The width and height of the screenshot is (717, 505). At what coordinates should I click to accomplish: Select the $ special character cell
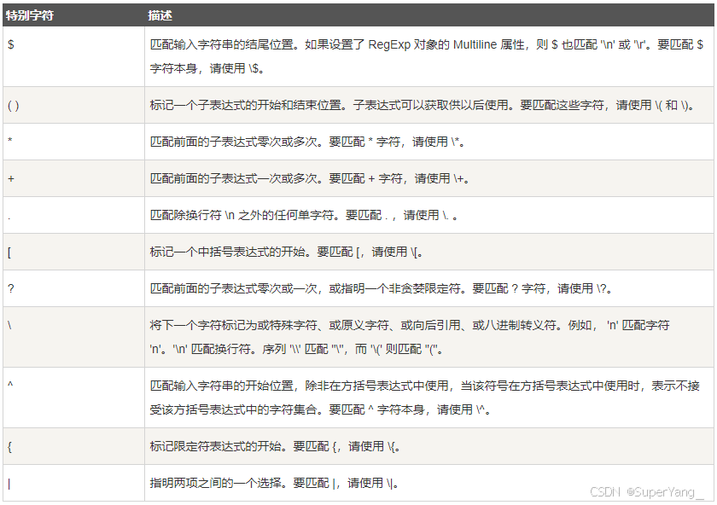[x=73, y=56]
